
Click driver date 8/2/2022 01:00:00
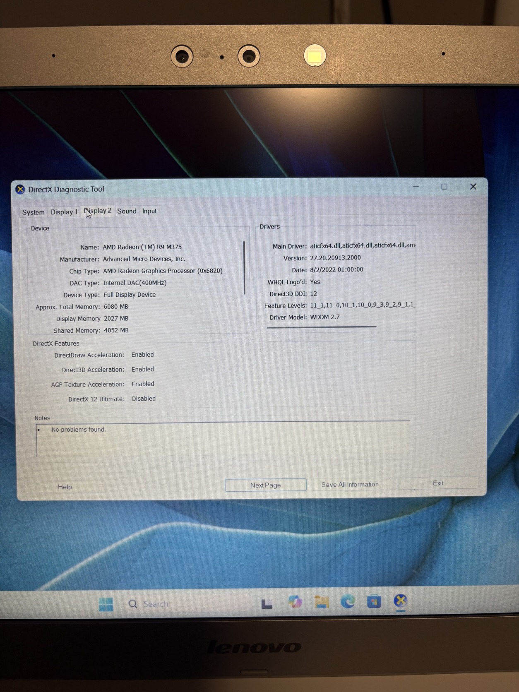(x=336, y=269)
